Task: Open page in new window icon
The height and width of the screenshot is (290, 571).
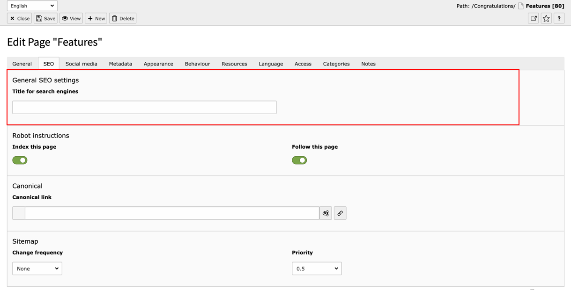Action: click(534, 18)
